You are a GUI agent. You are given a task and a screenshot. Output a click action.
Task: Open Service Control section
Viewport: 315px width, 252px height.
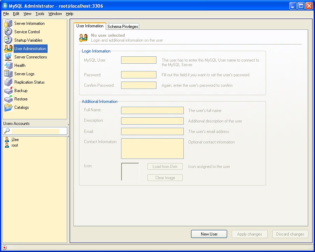click(27, 32)
